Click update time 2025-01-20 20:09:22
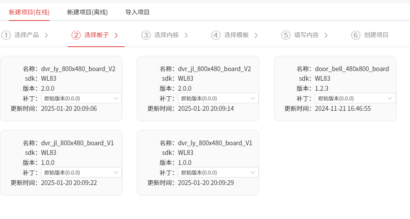 [69, 183]
